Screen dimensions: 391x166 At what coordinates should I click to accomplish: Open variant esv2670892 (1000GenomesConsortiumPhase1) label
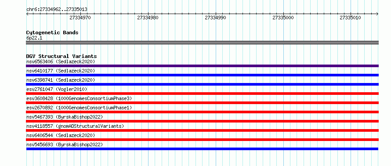[79, 108]
